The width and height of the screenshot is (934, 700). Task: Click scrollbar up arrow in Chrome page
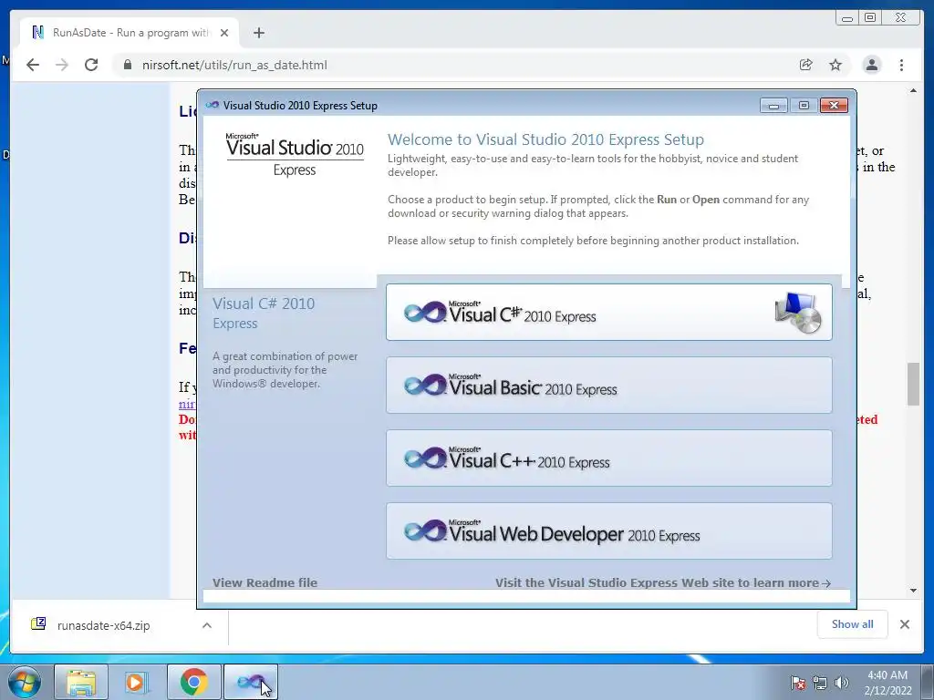[913, 90]
